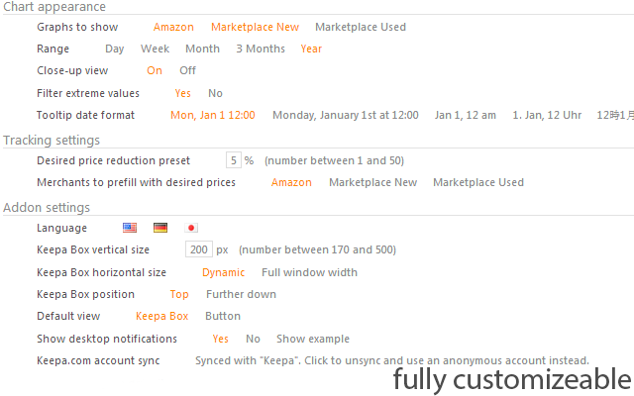This screenshot has height=396, width=634.
Task: Set default view to Button
Action: pyautogui.click(x=223, y=317)
